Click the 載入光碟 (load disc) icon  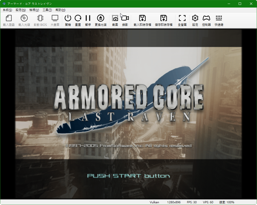[x=24, y=20]
